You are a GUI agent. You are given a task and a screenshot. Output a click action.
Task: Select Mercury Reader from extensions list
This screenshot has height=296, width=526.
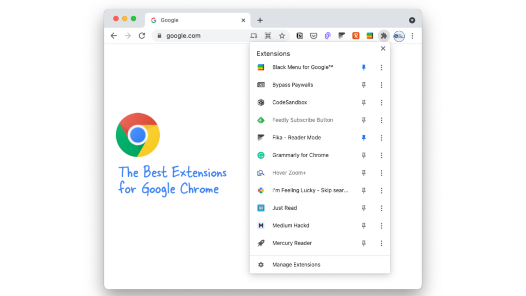coord(292,243)
